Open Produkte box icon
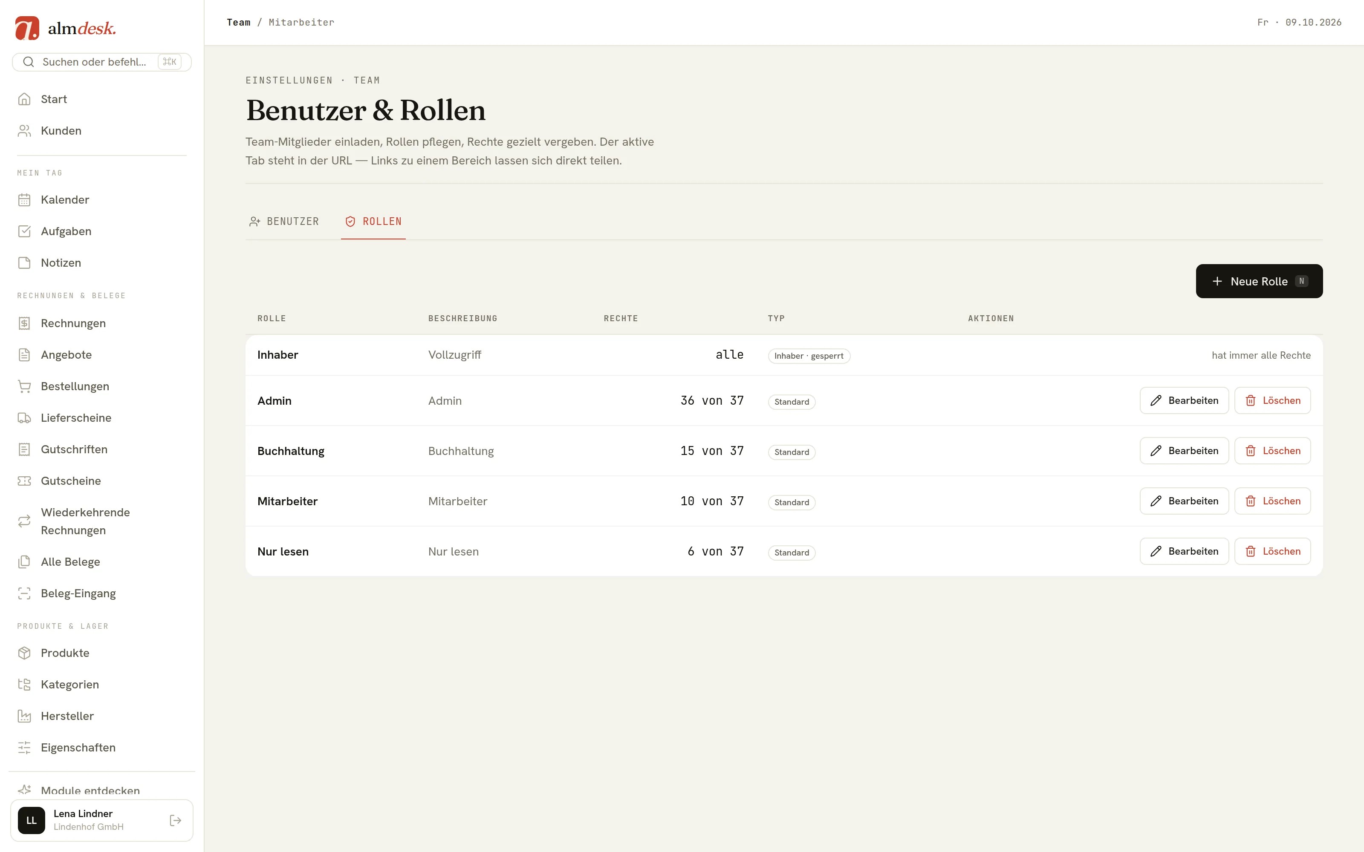Viewport: 1364px width, 852px height. click(x=24, y=653)
